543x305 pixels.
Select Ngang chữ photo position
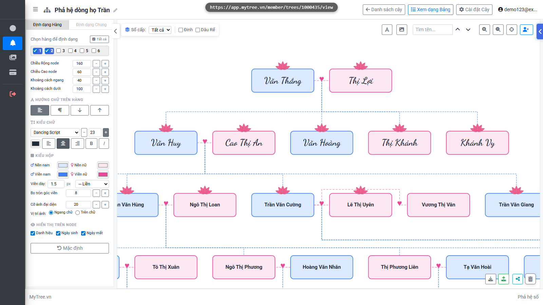(51, 212)
